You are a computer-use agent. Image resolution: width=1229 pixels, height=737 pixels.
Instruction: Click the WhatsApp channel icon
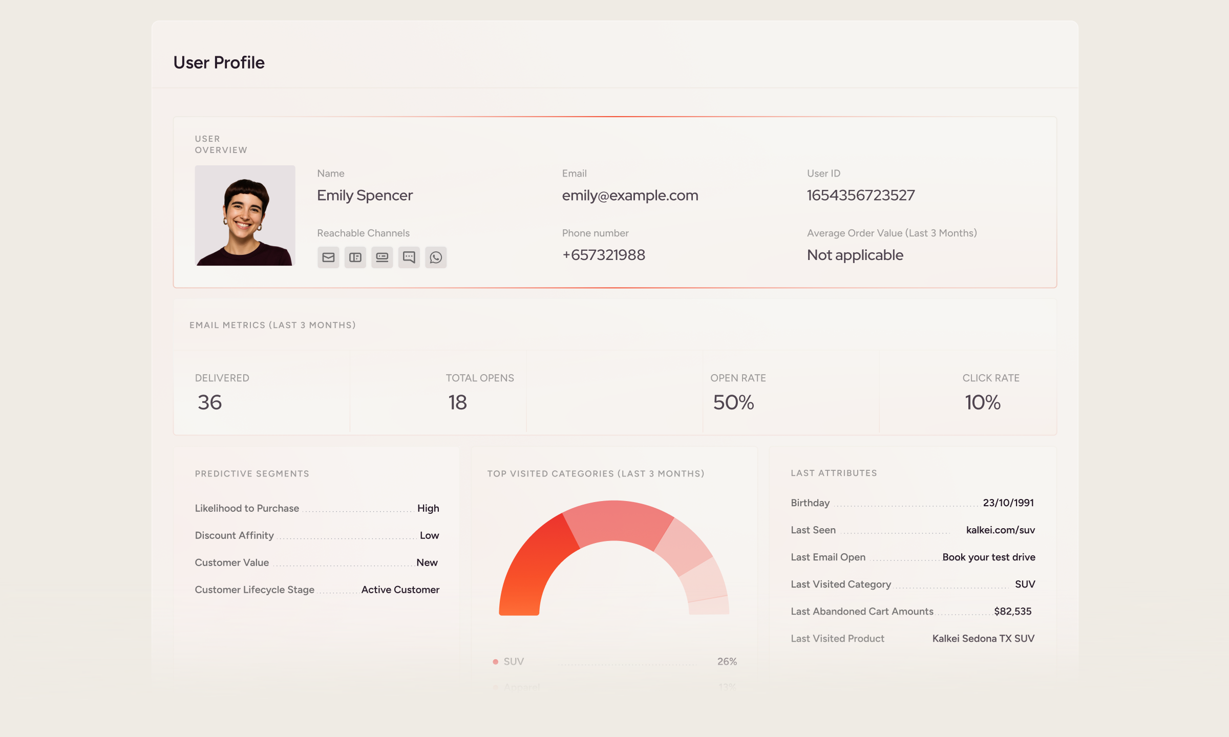pyautogui.click(x=436, y=257)
